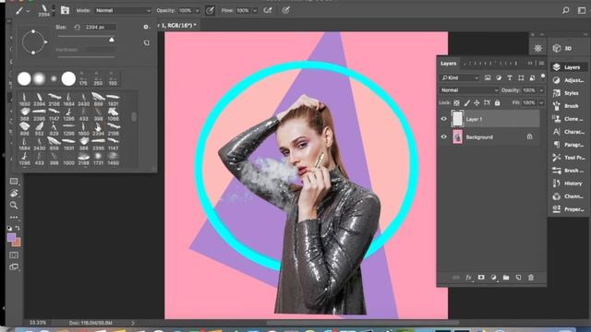Expand tool preset arrow beside brush icon
The width and height of the screenshot is (591, 332).
click(x=28, y=11)
